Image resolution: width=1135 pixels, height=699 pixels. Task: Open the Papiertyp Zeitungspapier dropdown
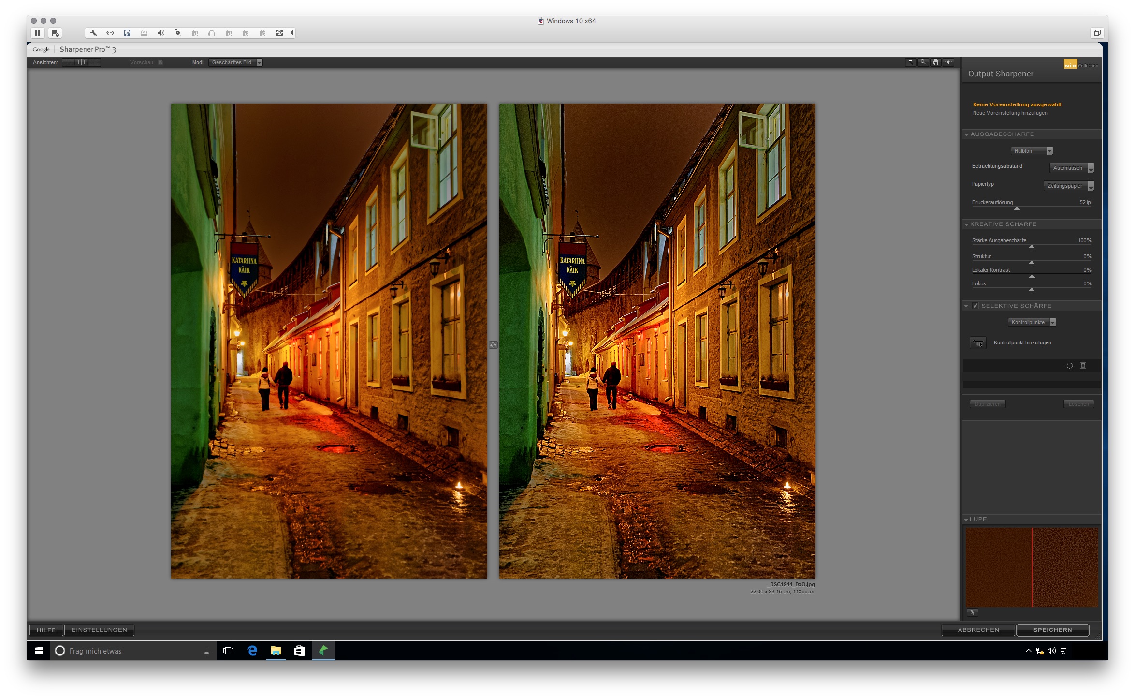1068,186
